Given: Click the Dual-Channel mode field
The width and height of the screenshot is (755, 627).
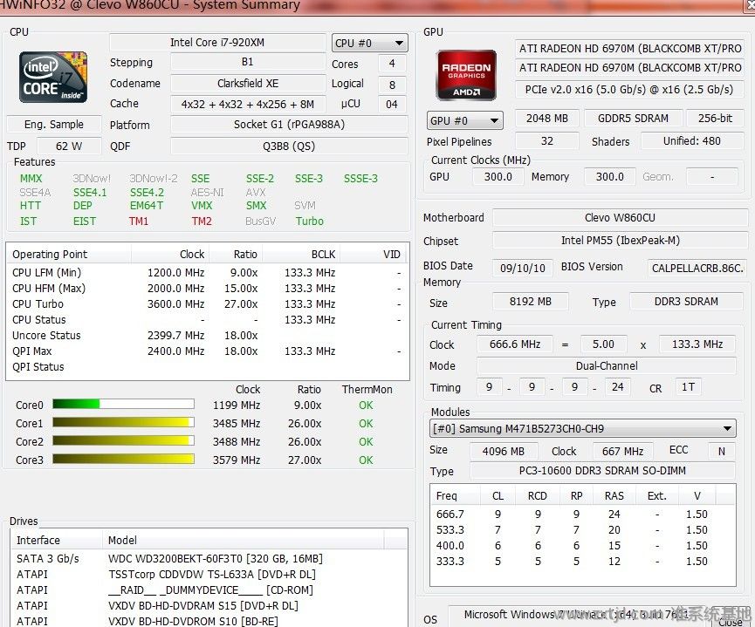Looking at the screenshot, I should (x=607, y=365).
